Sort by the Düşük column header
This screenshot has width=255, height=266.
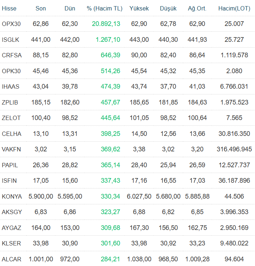168,9
